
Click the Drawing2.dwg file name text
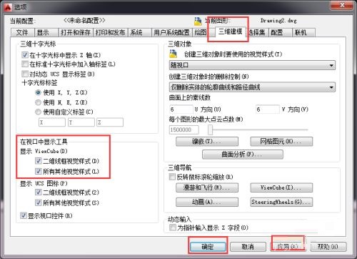pyautogui.click(x=278, y=21)
